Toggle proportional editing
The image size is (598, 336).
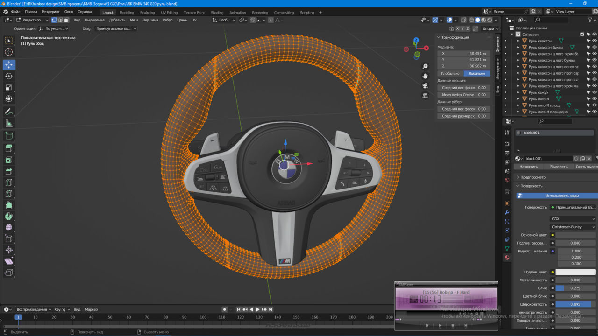click(270, 20)
